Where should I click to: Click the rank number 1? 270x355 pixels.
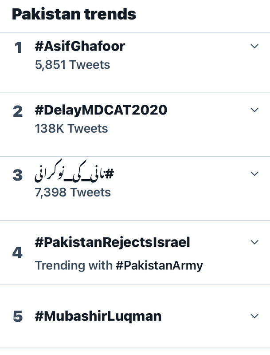pos(18,48)
